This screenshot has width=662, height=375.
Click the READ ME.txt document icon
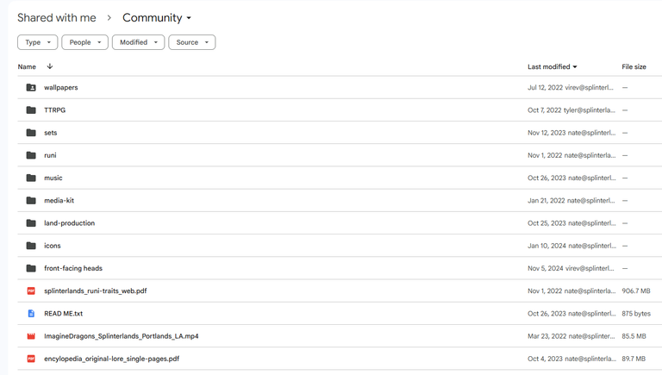point(31,313)
